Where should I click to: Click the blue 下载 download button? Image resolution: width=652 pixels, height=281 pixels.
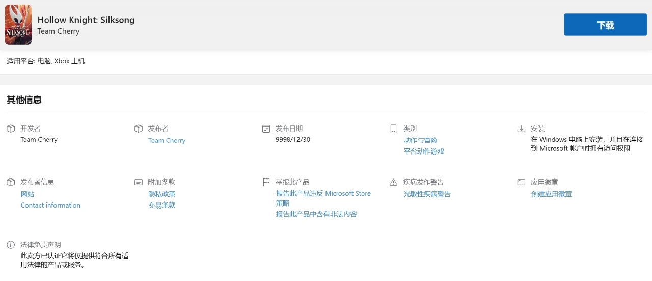(605, 24)
